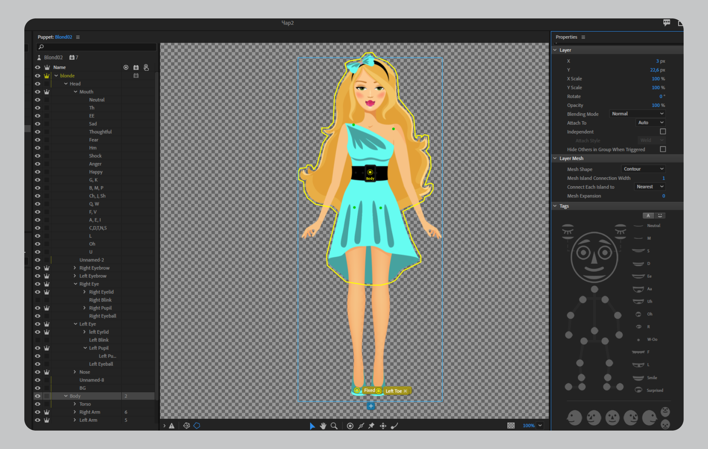Hide the blonde layer with its eye toggle
Screen dimensions: 708x449
click(x=38, y=75)
